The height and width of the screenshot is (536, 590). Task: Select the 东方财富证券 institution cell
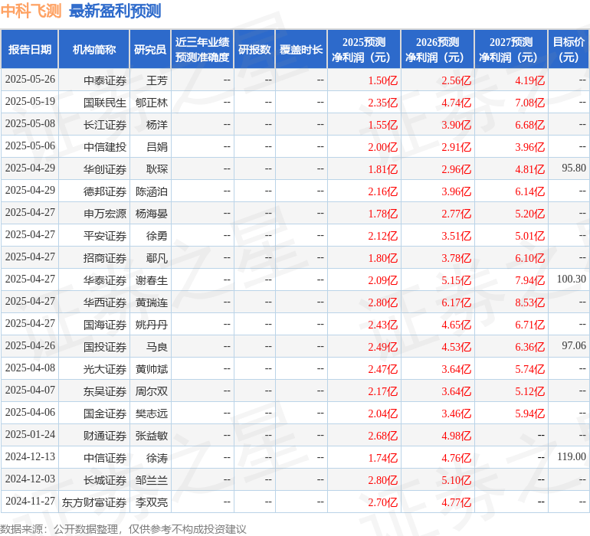[94, 502]
